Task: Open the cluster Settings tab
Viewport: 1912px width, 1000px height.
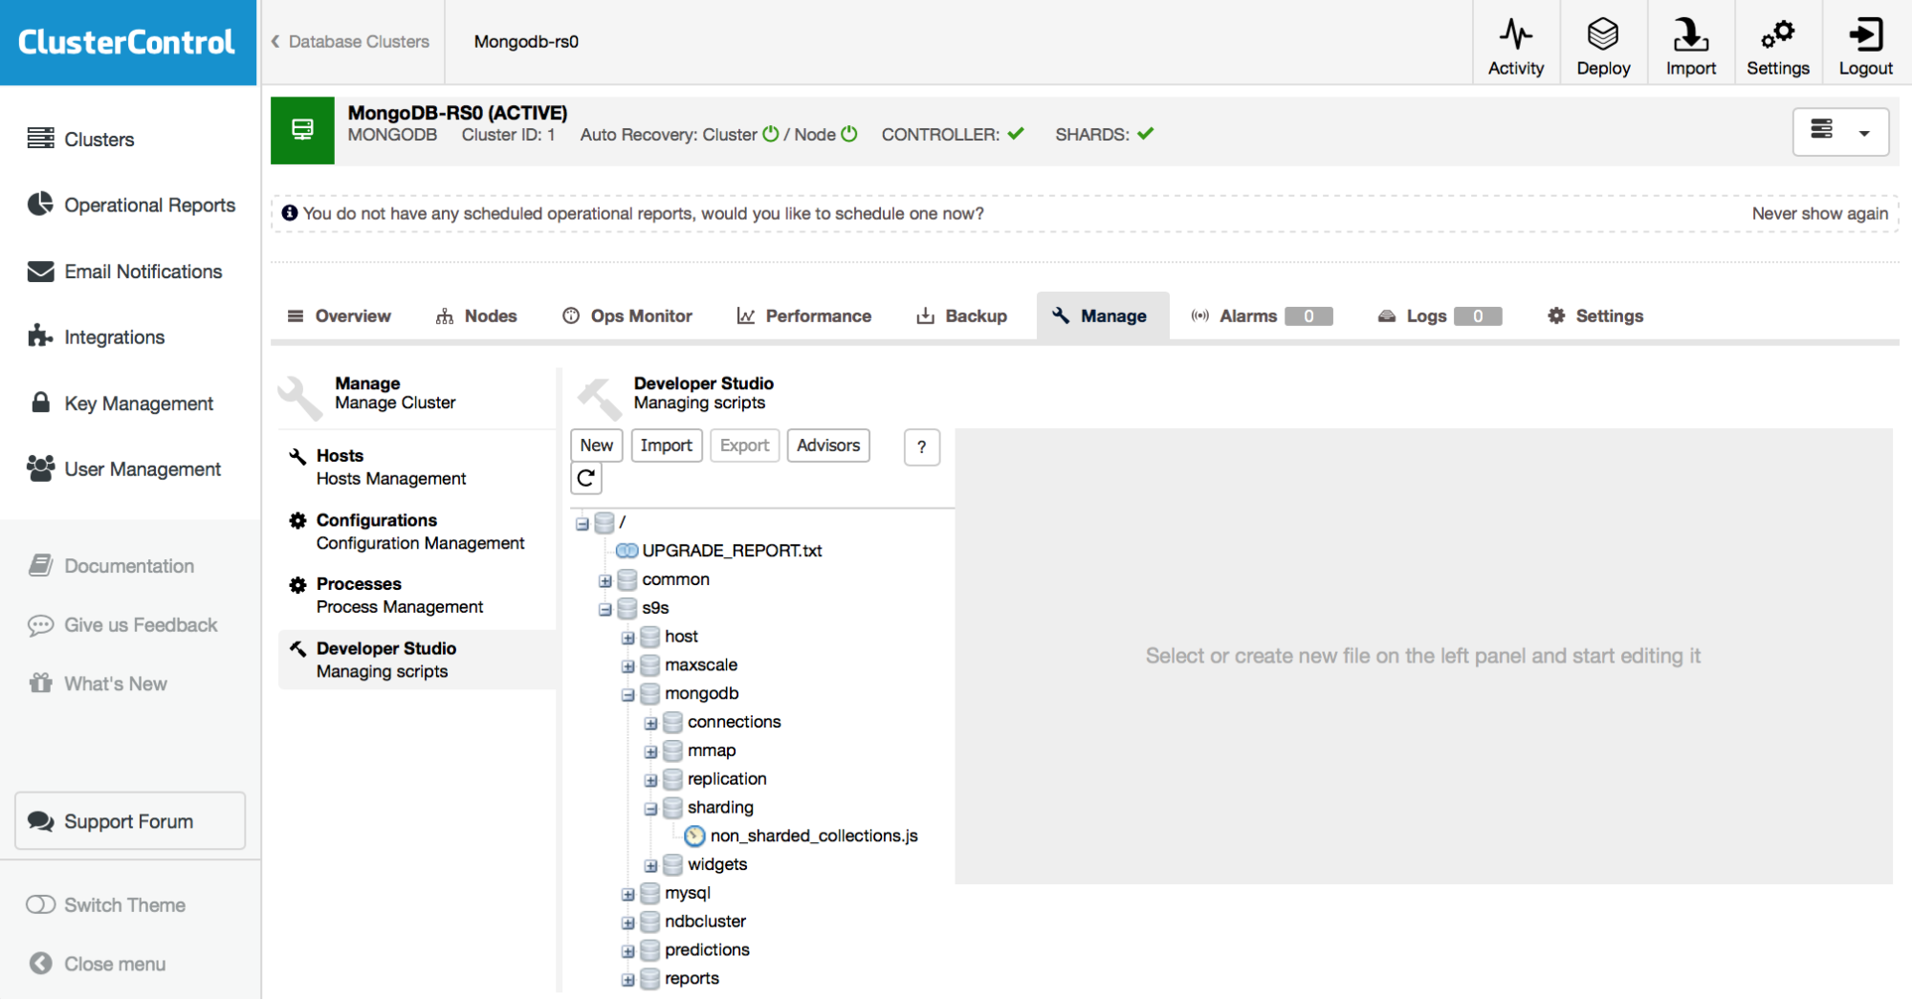Action: pos(1595,315)
